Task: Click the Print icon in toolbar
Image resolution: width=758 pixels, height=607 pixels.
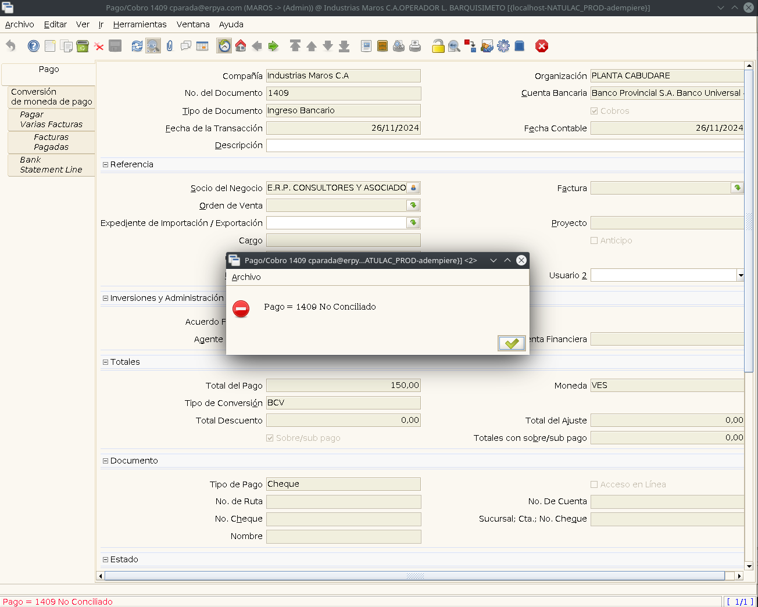Action: pyautogui.click(x=415, y=46)
